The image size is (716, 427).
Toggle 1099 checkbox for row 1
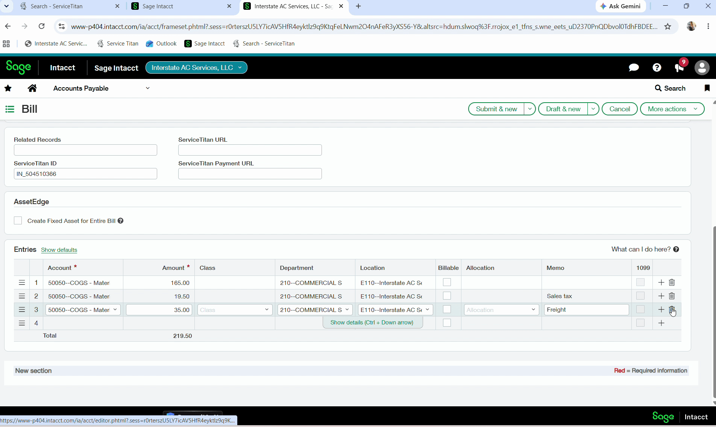click(640, 282)
